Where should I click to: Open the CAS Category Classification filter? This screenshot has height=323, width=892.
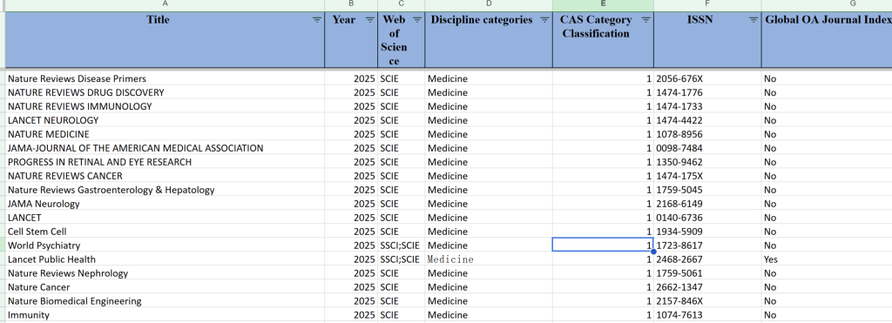[645, 20]
